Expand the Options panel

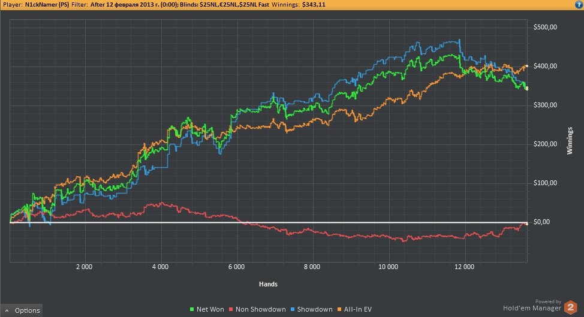pyautogui.click(x=27, y=310)
